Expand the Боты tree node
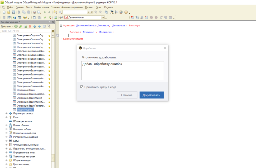 tap(6, 141)
